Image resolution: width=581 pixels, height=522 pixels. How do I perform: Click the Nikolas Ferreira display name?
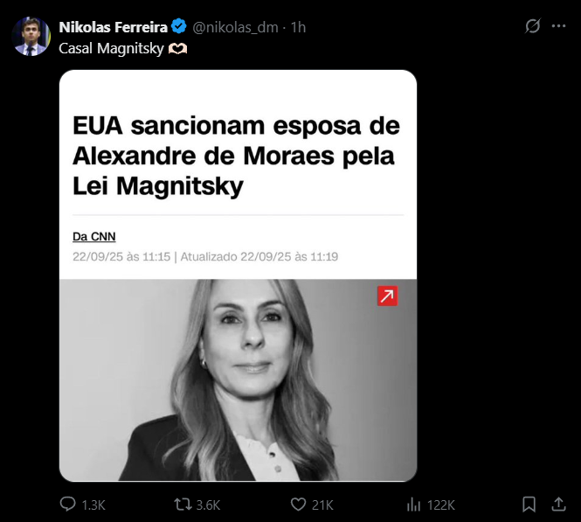(x=112, y=27)
